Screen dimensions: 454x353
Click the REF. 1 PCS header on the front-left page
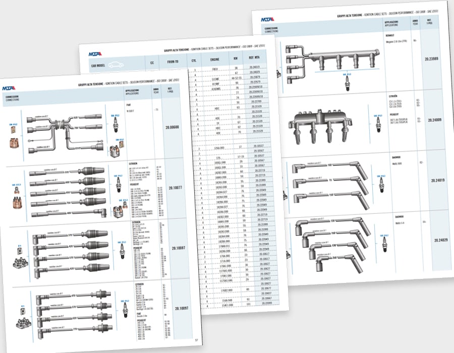click(171, 90)
